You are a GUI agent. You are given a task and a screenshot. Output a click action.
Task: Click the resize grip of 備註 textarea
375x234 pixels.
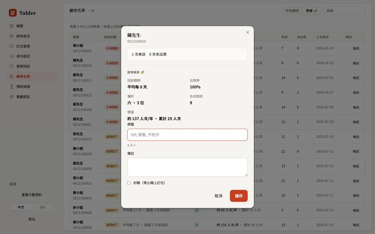[x=246, y=175]
